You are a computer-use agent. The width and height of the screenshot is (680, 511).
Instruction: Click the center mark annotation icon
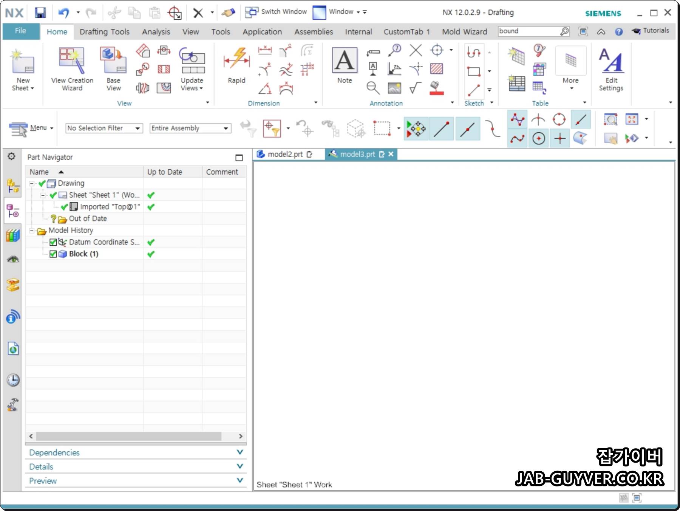(x=437, y=50)
